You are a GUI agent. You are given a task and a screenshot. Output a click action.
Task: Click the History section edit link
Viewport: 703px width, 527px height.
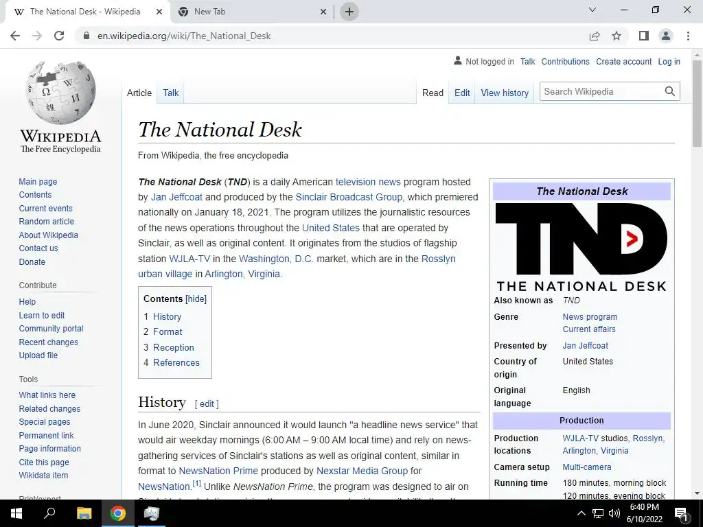coord(207,403)
